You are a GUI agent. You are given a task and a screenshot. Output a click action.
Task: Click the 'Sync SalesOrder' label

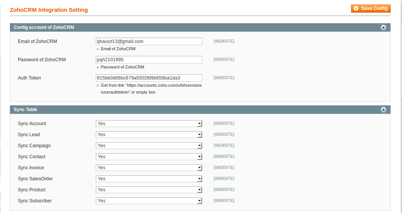click(35, 179)
